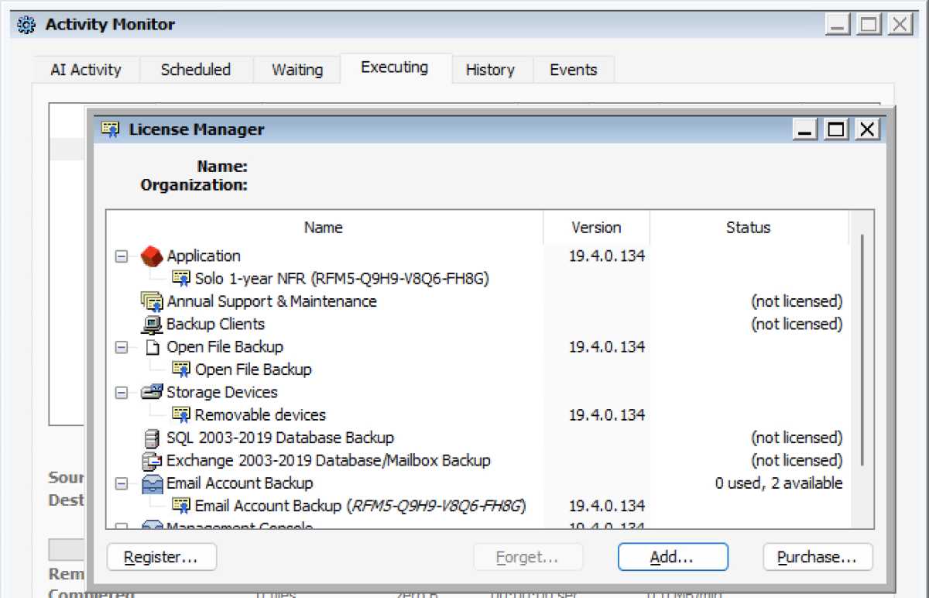929x598 pixels.
Task: Click the SQL 2003-2019 Database Backup icon
Action: click(x=152, y=438)
